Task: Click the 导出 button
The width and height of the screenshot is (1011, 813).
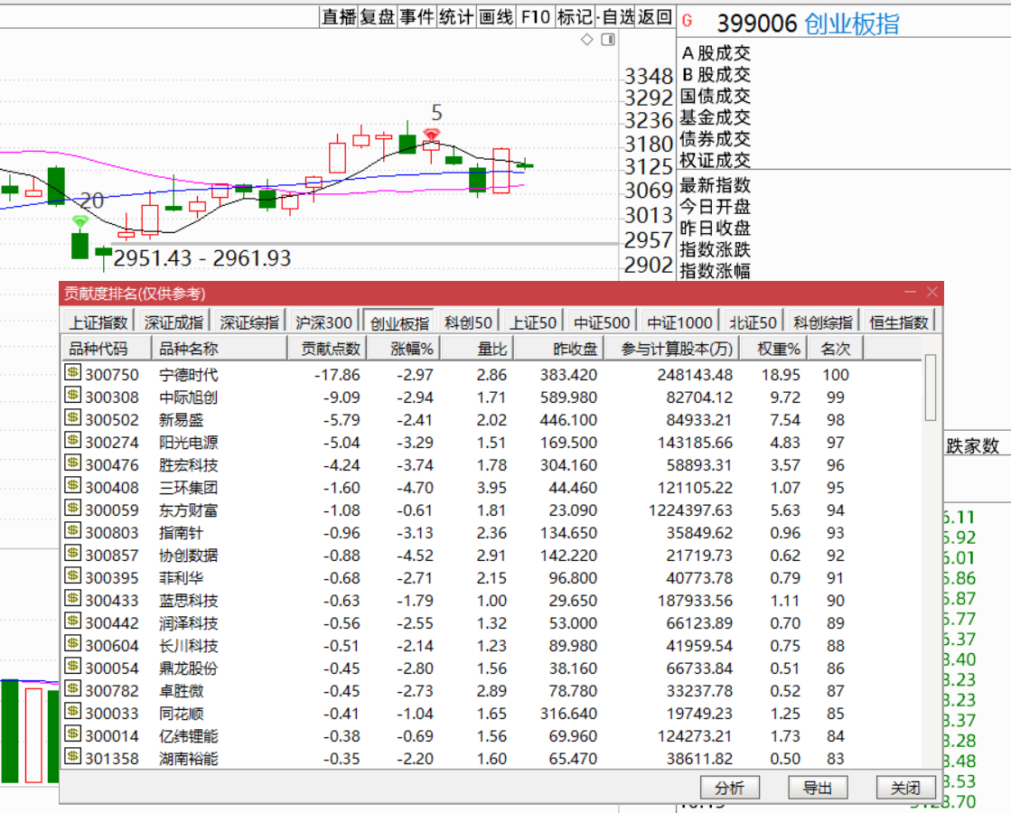Action: click(x=818, y=787)
